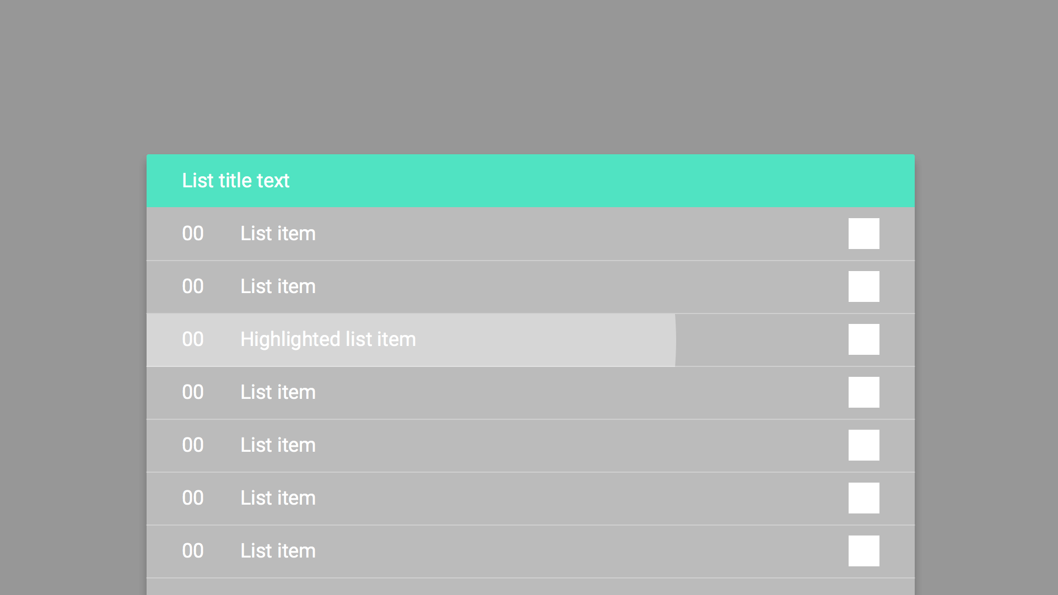Select the fifth List item row

click(277, 445)
